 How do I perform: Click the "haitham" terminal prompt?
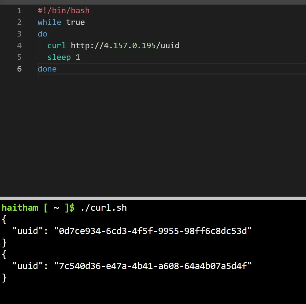click(x=20, y=208)
